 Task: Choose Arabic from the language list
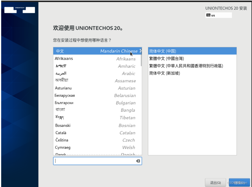pyautogui.click(x=97, y=73)
